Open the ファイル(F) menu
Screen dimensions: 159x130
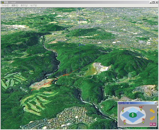tap(5, 6)
